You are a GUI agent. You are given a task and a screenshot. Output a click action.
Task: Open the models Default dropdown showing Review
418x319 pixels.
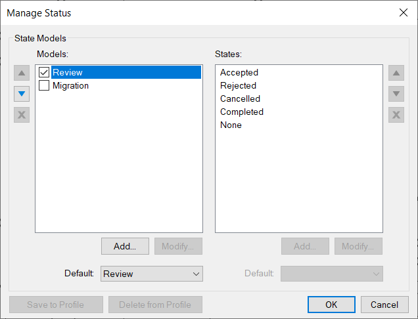click(152, 274)
